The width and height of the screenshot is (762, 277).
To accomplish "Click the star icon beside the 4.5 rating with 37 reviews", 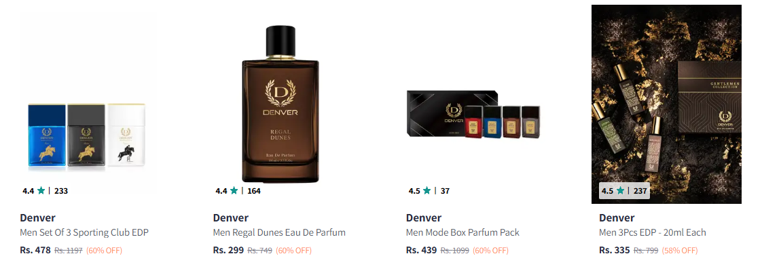I will pos(427,191).
